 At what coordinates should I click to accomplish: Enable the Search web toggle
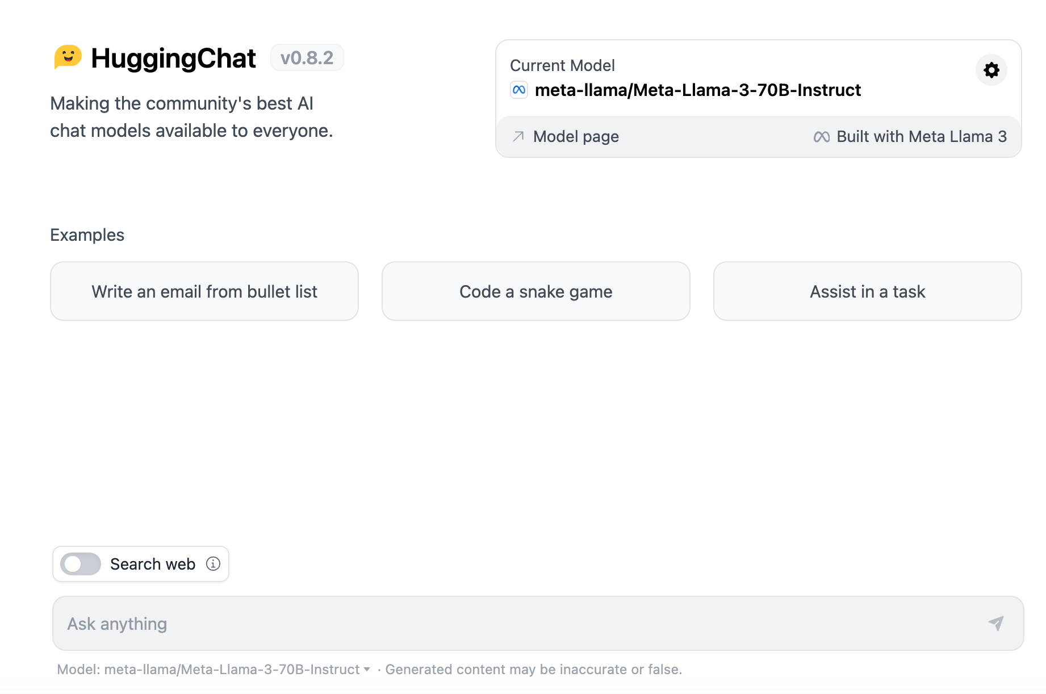coord(81,564)
